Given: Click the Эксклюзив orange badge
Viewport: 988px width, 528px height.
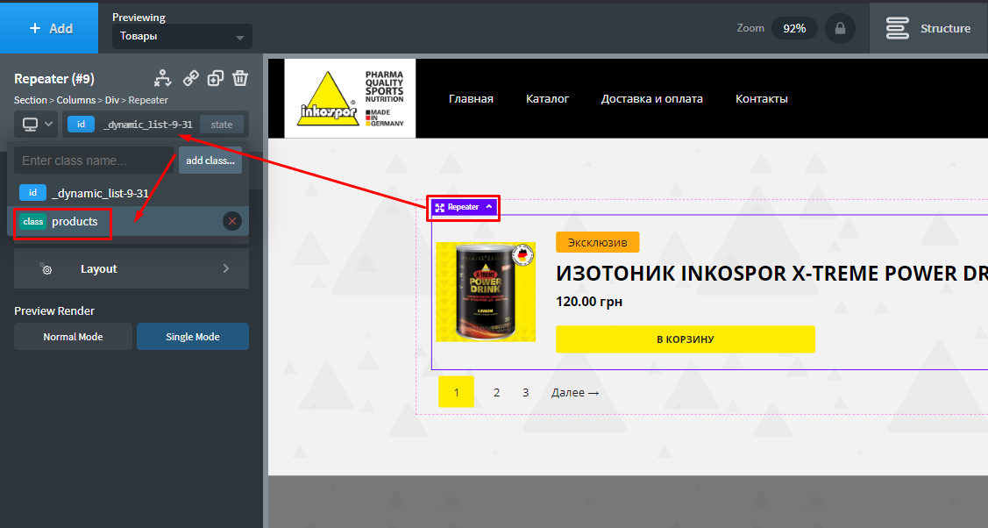Looking at the screenshot, I should click(597, 242).
